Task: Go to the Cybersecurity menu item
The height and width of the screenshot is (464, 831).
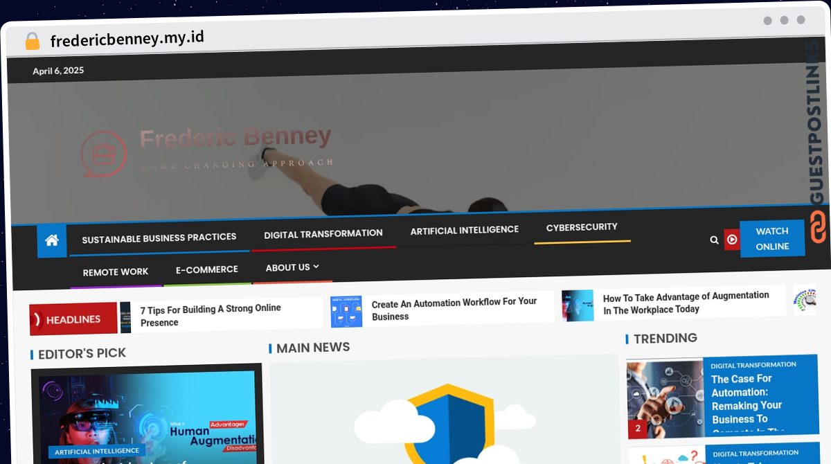Action: coord(582,227)
